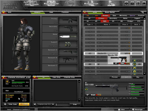Switch chat to Channel Only

69,77
